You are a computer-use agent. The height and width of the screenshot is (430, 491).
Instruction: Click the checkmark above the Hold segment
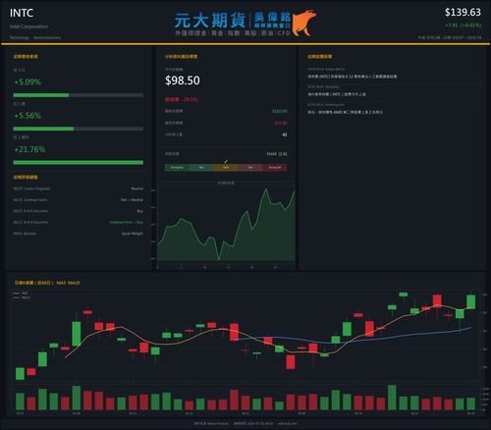point(226,161)
